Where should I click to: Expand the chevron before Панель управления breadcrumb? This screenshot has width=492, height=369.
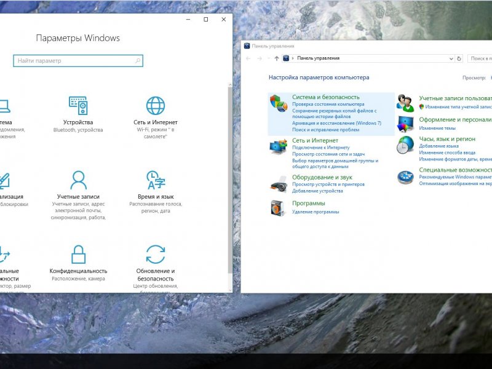tap(293, 58)
